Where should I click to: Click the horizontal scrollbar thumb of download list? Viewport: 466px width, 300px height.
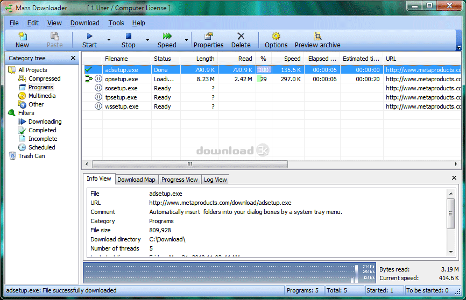tap(190, 164)
